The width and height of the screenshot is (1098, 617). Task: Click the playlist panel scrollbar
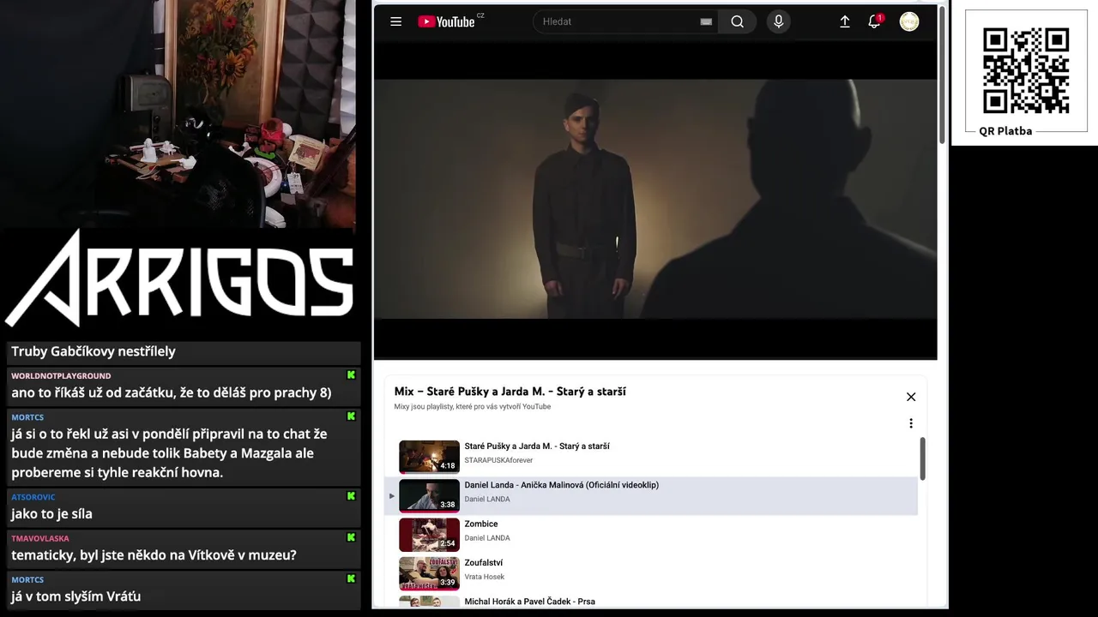point(922,459)
